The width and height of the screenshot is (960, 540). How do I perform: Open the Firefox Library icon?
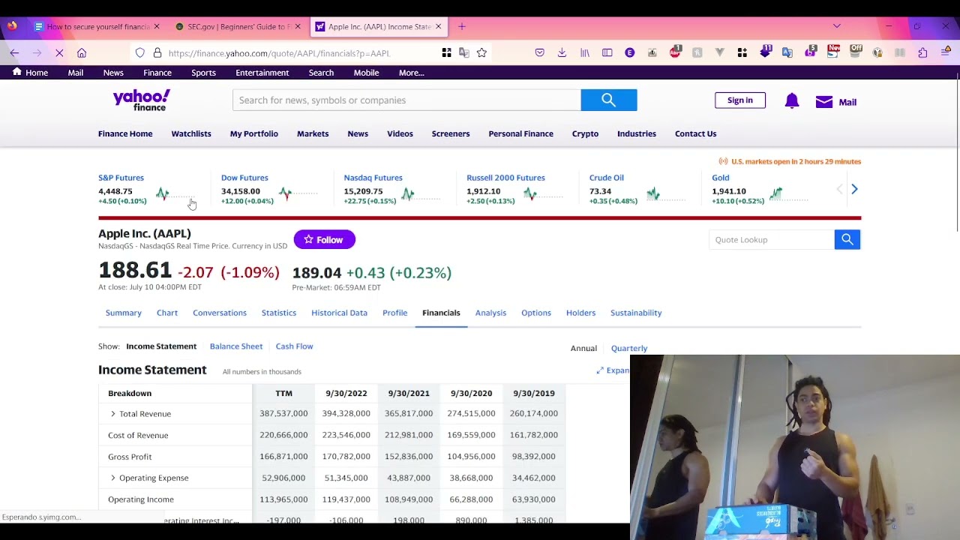[584, 52]
